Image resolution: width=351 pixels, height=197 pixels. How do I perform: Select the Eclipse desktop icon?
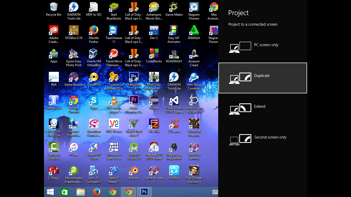pos(154,103)
